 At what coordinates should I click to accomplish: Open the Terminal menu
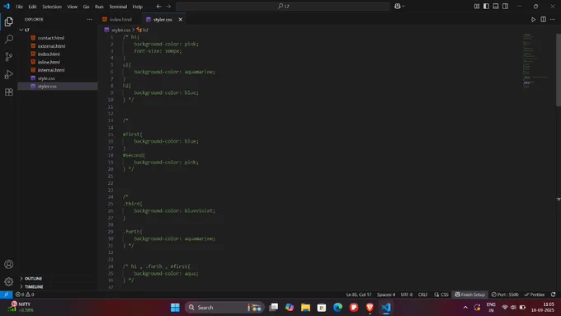[x=118, y=7]
